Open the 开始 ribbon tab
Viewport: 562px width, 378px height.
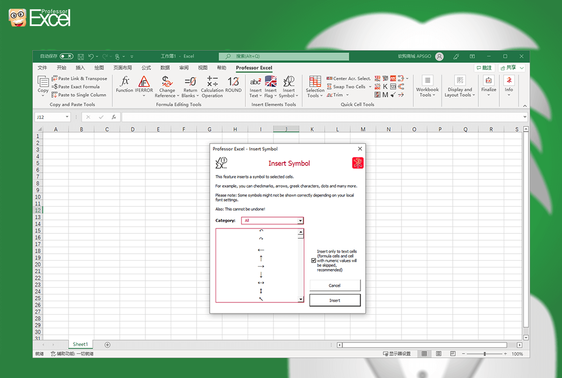61,67
